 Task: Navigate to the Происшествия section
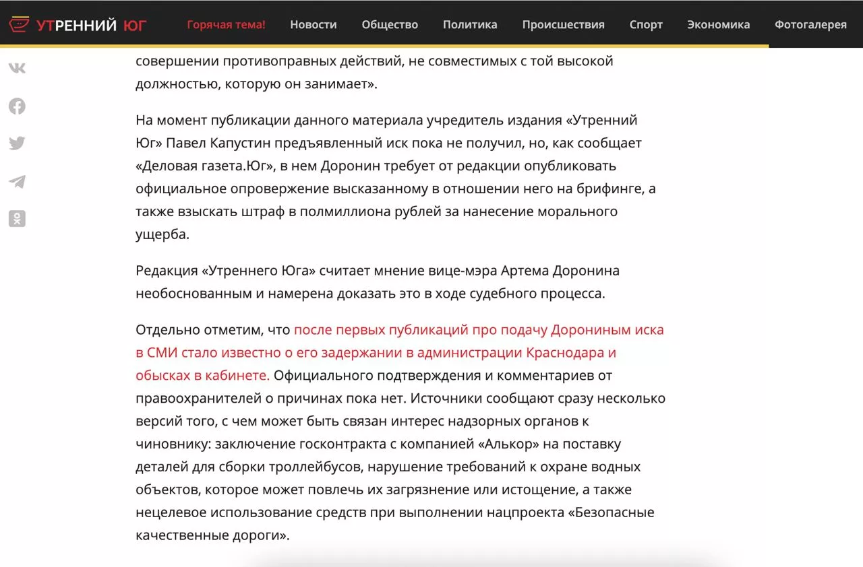[x=563, y=25]
